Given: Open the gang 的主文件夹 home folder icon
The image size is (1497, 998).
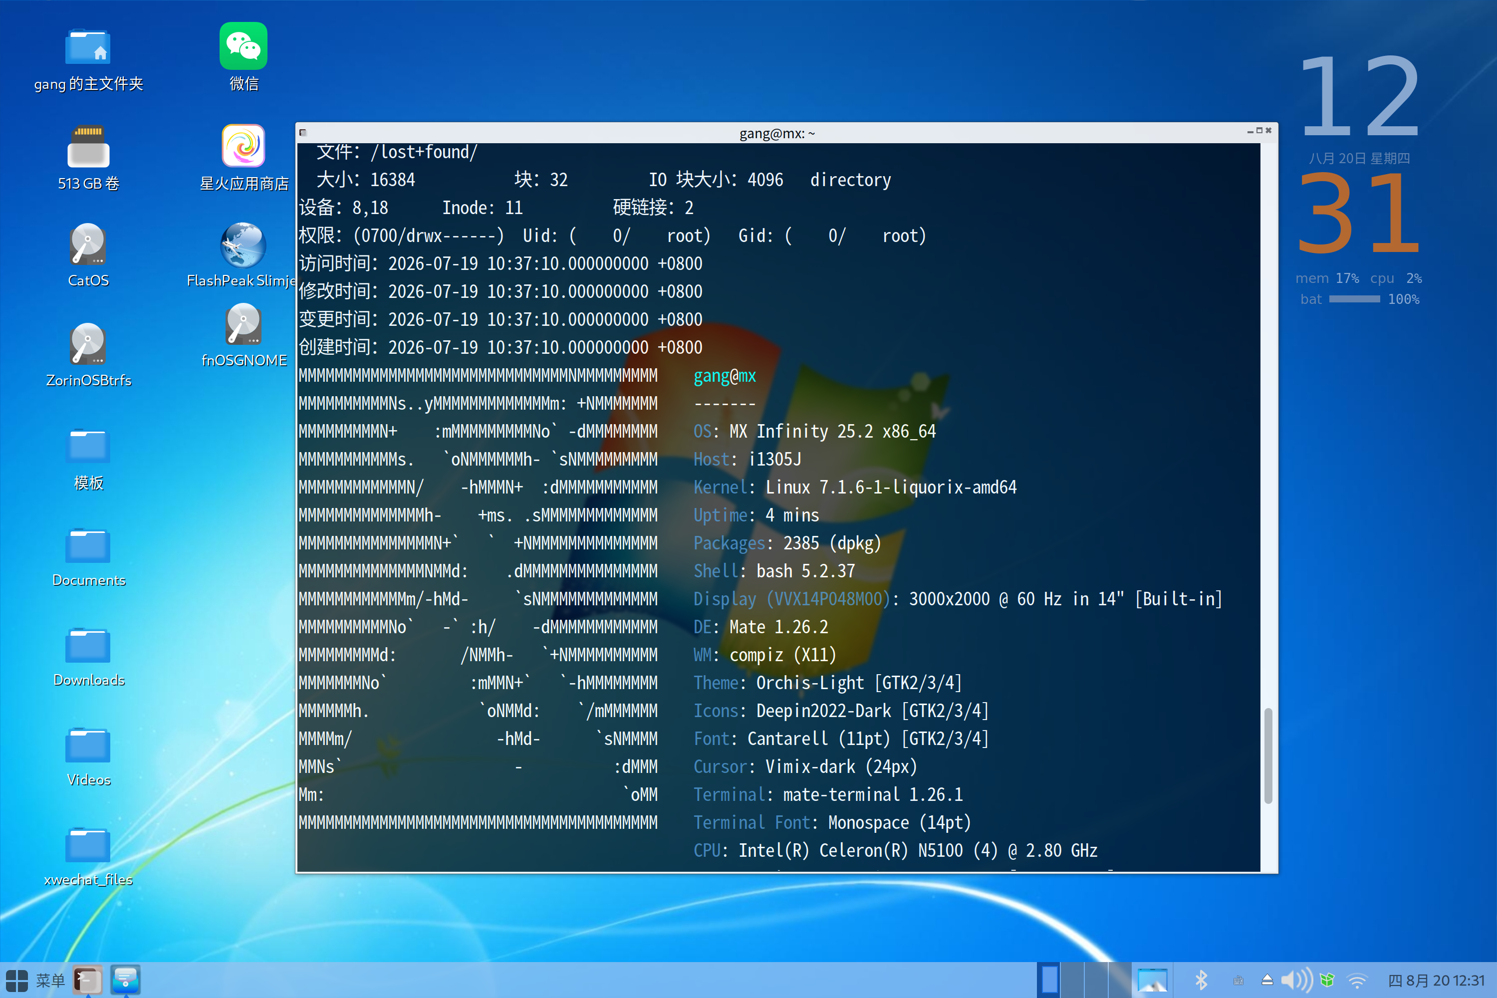Looking at the screenshot, I should pyautogui.click(x=88, y=46).
